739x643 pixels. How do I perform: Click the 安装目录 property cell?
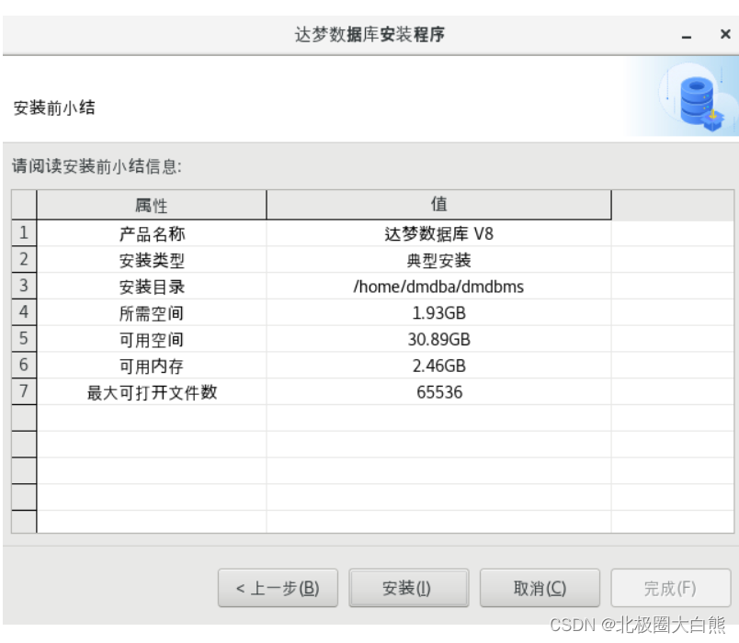pyautogui.click(x=152, y=286)
